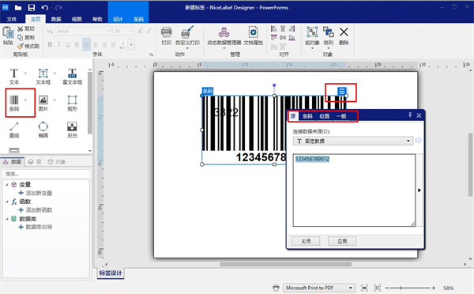
Task: Select the Barcode (条码) tool
Action: point(14,103)
